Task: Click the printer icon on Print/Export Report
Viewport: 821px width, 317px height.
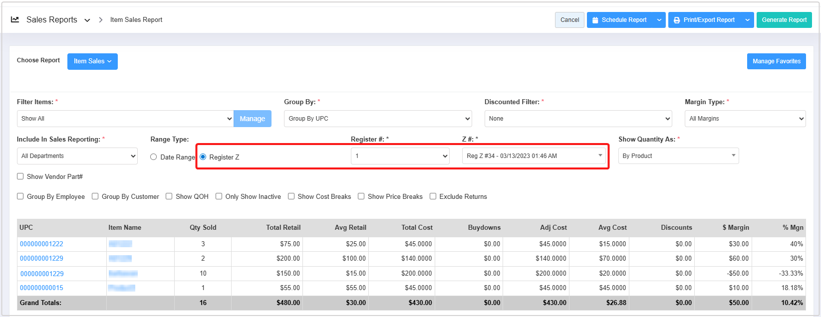Action: (677, 20)
